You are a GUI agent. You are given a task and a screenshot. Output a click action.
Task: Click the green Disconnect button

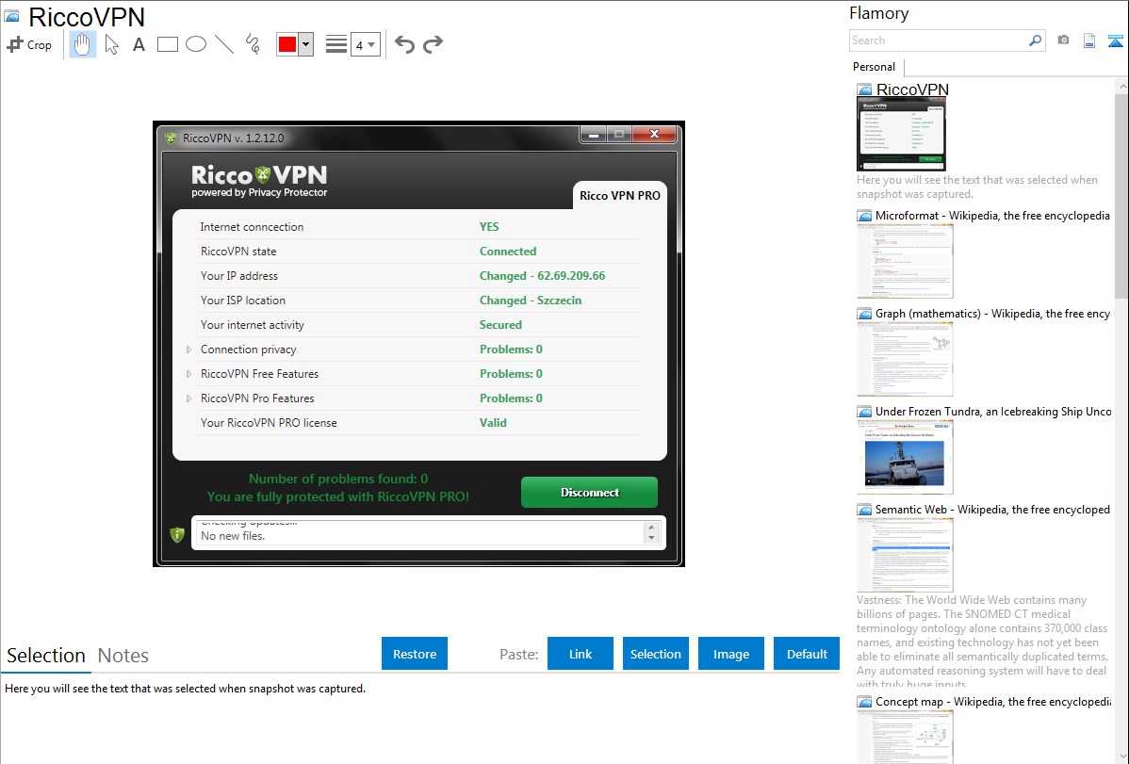click(590, 493)
